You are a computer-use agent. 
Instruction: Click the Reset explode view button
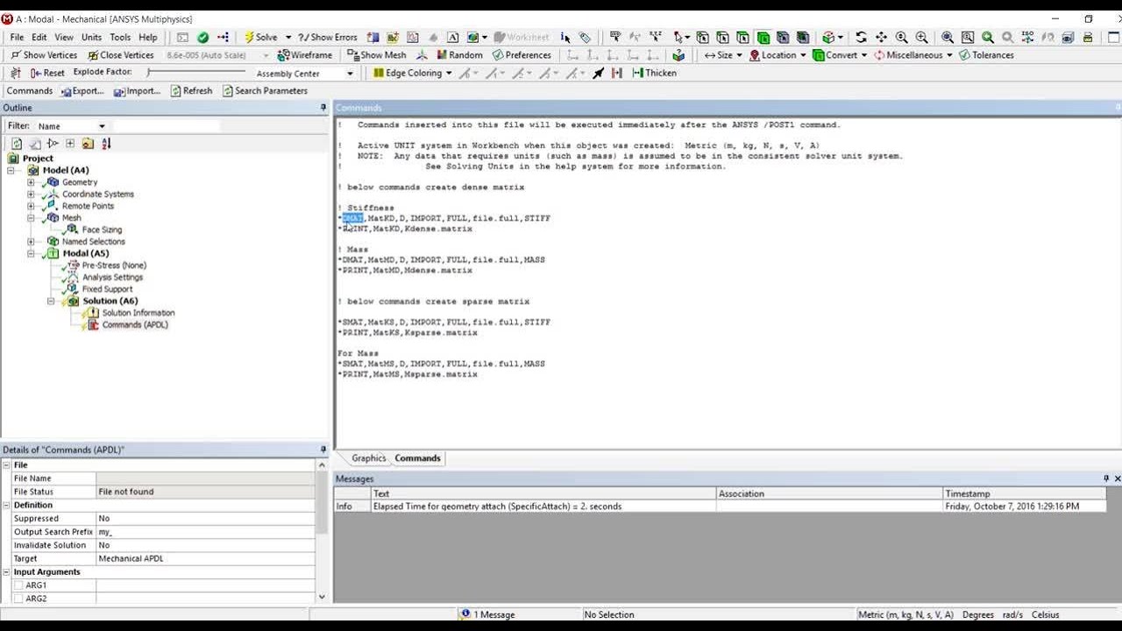pyautogui.click(x=47, y=74)
